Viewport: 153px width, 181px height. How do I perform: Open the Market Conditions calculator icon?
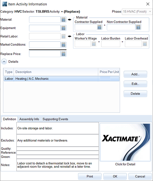(x=63, y=44)
